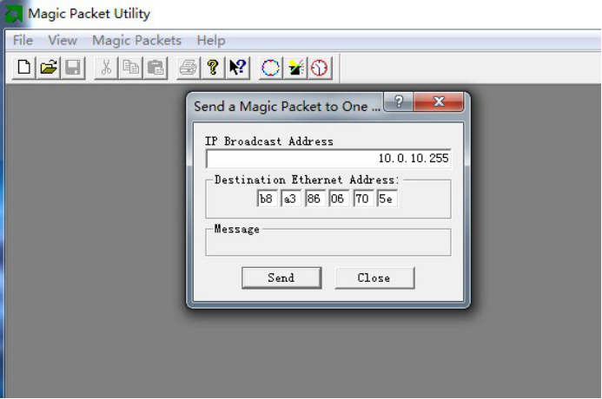
Task: Click the Paste clipboard icon
Action: click(x=155, y=68)
